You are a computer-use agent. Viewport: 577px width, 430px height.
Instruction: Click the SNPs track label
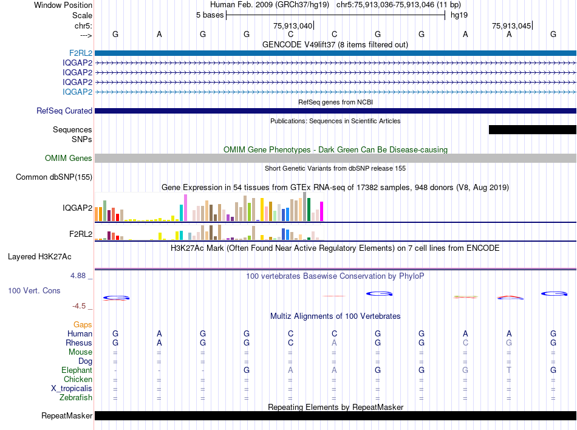tap(82, 140)
